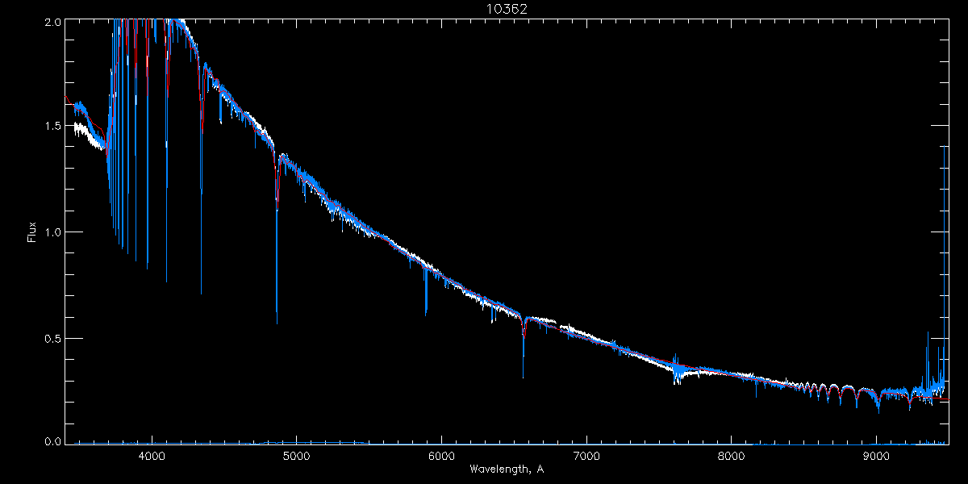Click the 2.0 flux tick label

(52, 23)
